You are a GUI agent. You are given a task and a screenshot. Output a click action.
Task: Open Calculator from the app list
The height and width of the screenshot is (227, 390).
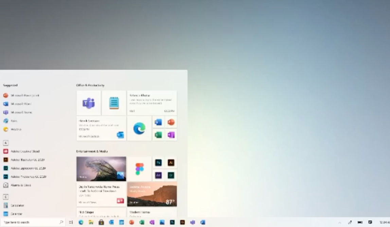point(14,205)
